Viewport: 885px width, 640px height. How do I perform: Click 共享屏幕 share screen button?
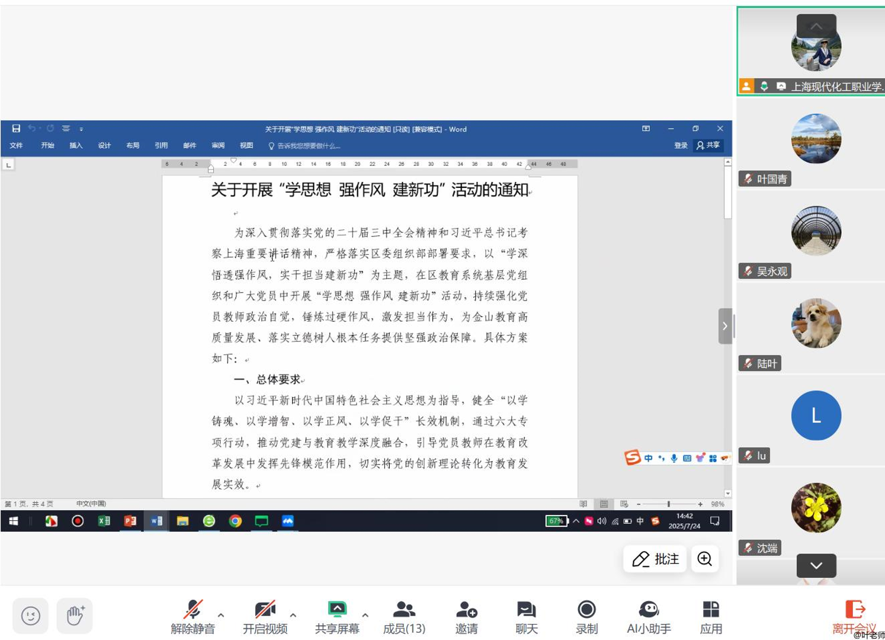[337, 616]
